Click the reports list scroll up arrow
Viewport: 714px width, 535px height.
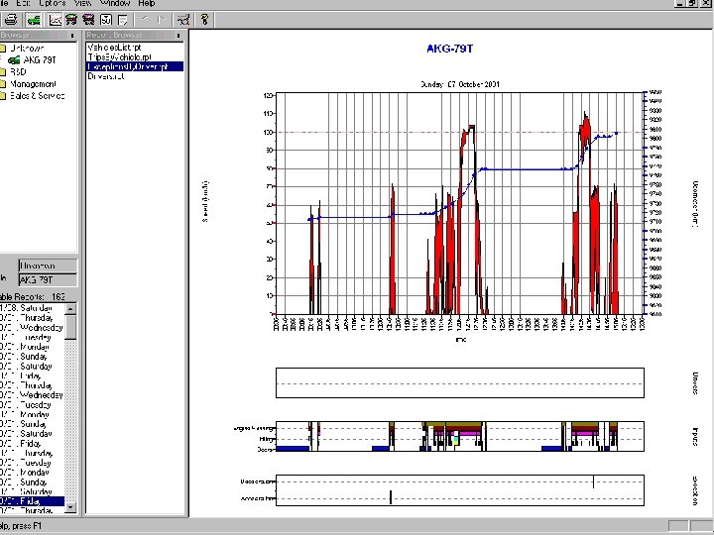[70, 308]
